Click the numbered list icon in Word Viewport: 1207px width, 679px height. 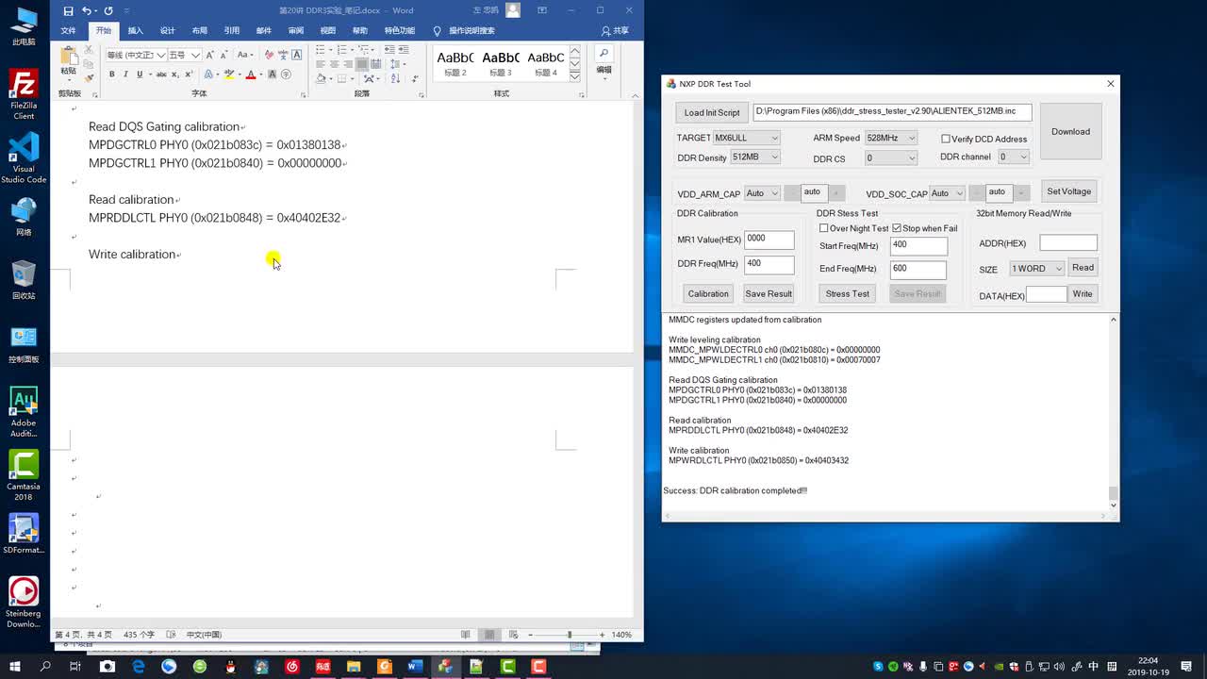tap(341, 50)
